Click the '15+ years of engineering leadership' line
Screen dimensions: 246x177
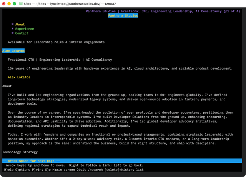[x=120, y=68]
